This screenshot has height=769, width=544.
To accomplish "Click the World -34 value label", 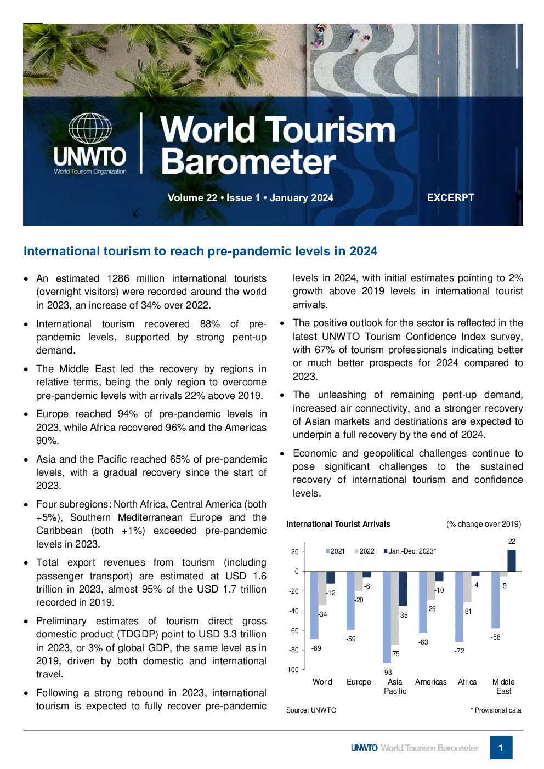I will point(322,614).
